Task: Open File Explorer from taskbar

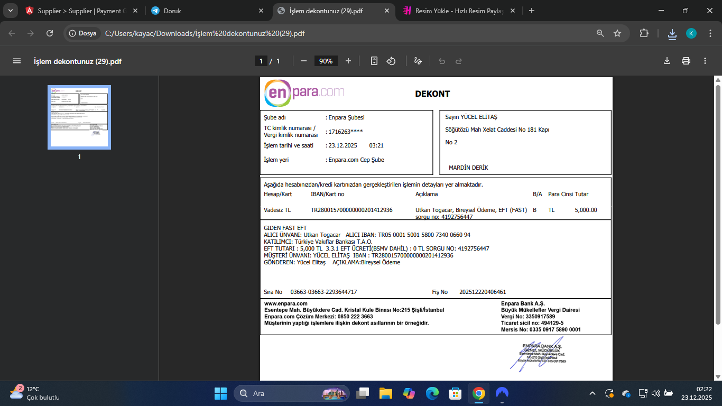Action: pyautogui.click(x=386, y=393)
